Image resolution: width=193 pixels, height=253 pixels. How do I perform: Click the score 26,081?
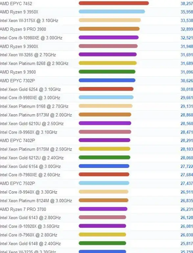[x=187, y=226]
